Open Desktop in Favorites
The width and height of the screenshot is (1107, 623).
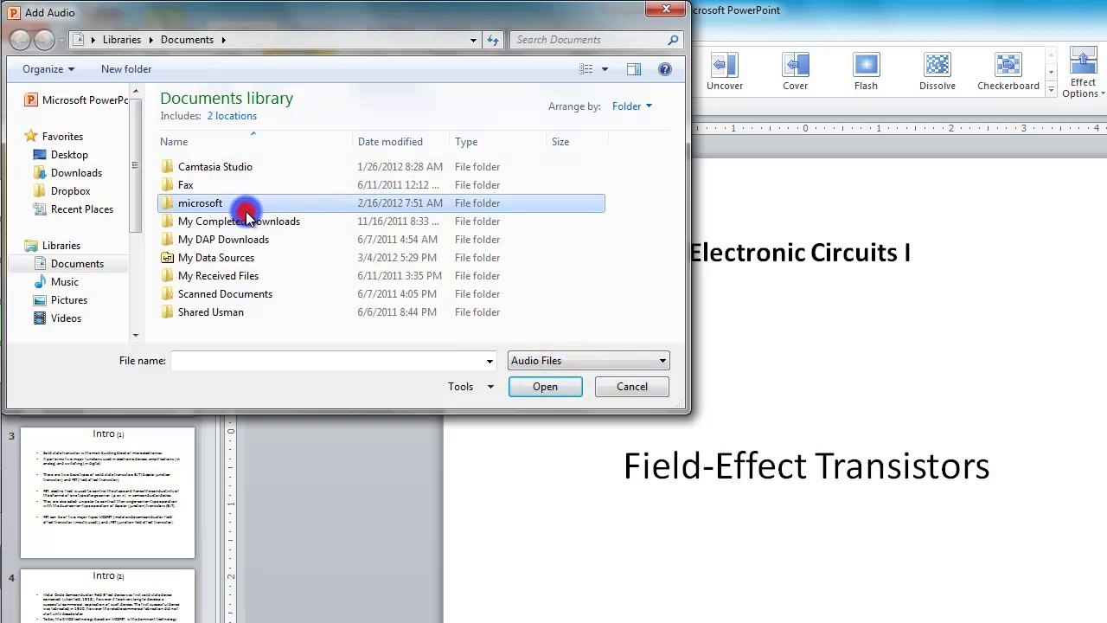(x=69, y=155)
